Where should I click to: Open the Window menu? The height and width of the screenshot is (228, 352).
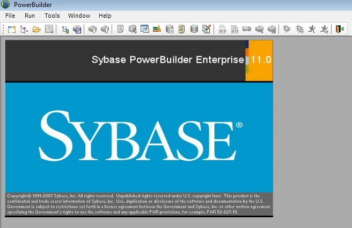click(79, 16)
